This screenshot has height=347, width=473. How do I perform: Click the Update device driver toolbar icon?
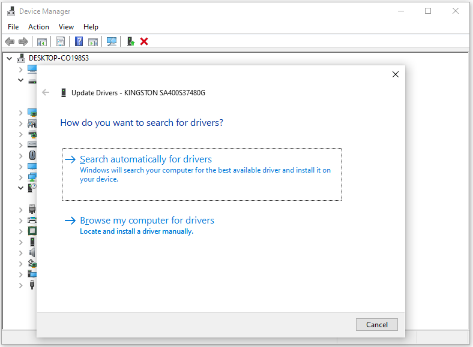131,41
